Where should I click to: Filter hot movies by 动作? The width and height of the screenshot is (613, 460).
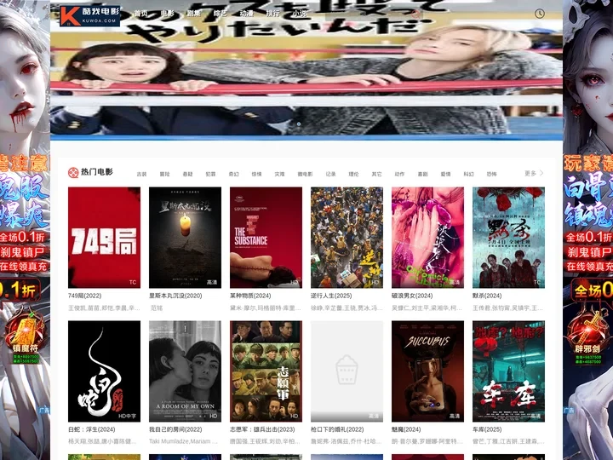[x=399, y=174]
